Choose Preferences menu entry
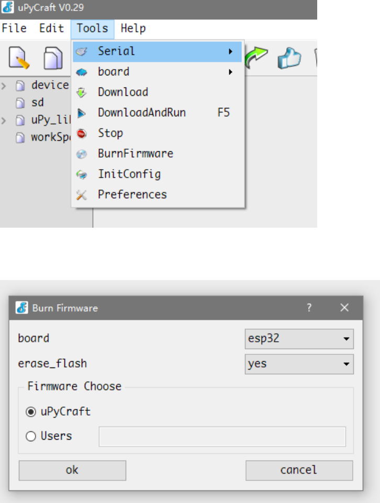The image size is (380, 503). (157, 195)
